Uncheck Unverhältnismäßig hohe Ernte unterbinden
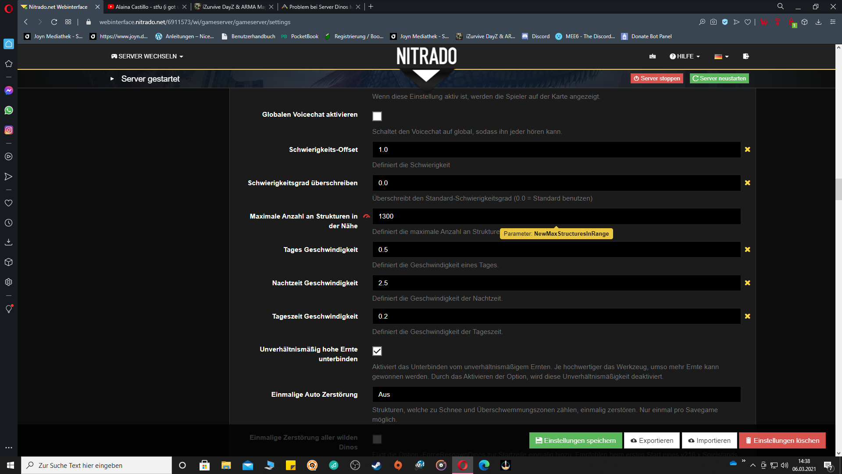 [x=377, y=351]
